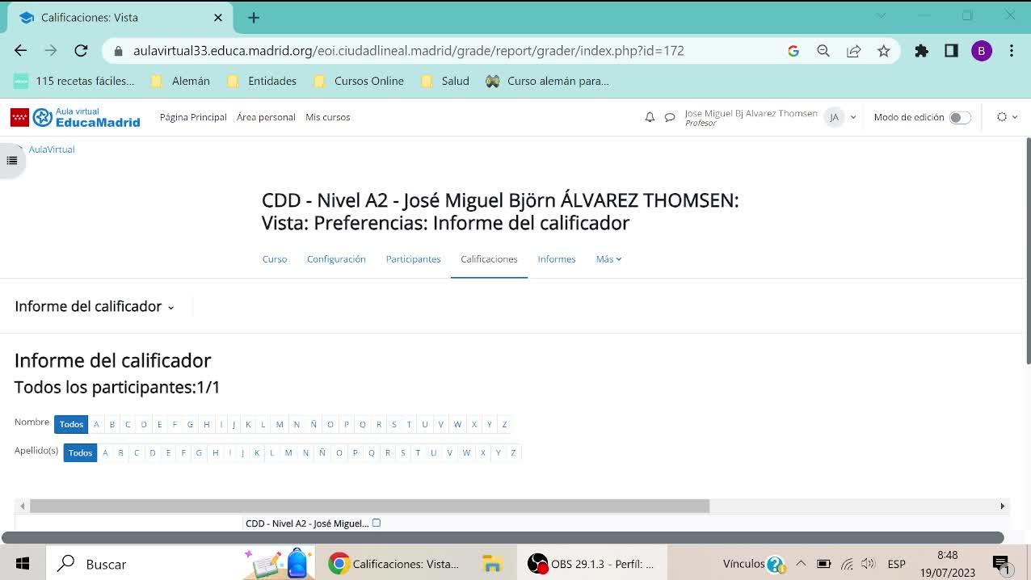1031x580 pixels.
Task: Switch to OBS 29.1.3 in taskbar
Action: [591, 564]
